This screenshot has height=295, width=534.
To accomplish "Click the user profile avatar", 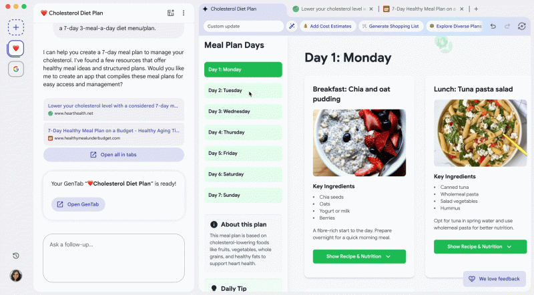I will 16,275.
